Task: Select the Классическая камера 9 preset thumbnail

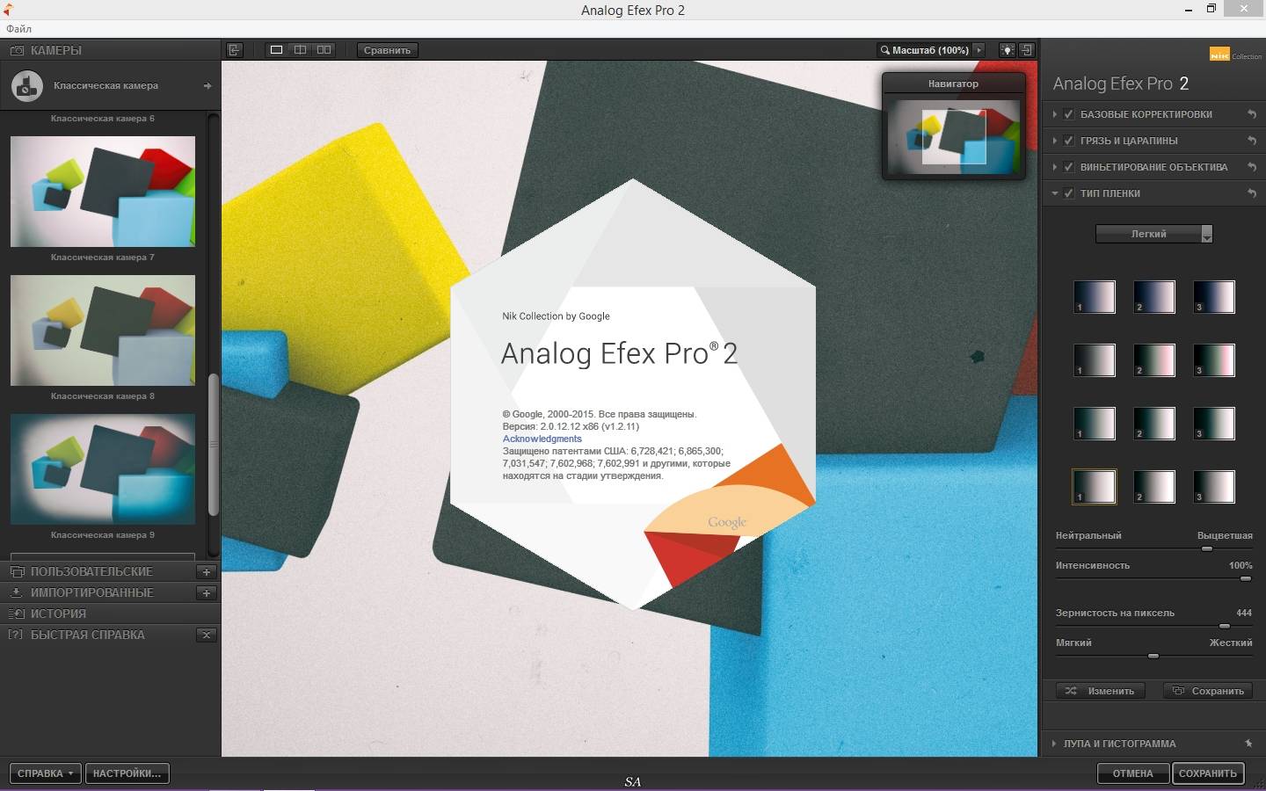Action: 103,468
